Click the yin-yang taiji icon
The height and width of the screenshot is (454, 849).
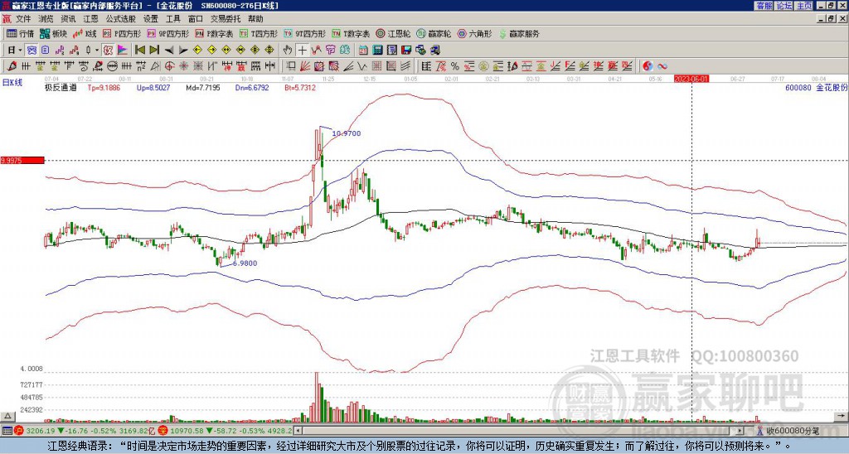pyautogui.click(x=648, y=66)
